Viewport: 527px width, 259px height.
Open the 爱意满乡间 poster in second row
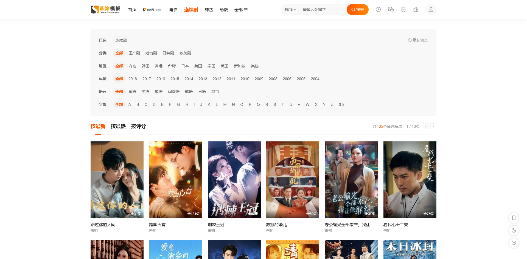pos(176,249)
